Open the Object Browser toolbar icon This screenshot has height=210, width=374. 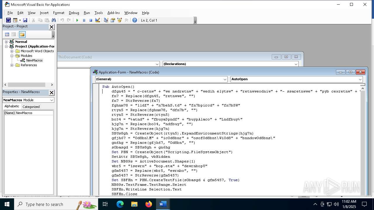pos(120,20)
